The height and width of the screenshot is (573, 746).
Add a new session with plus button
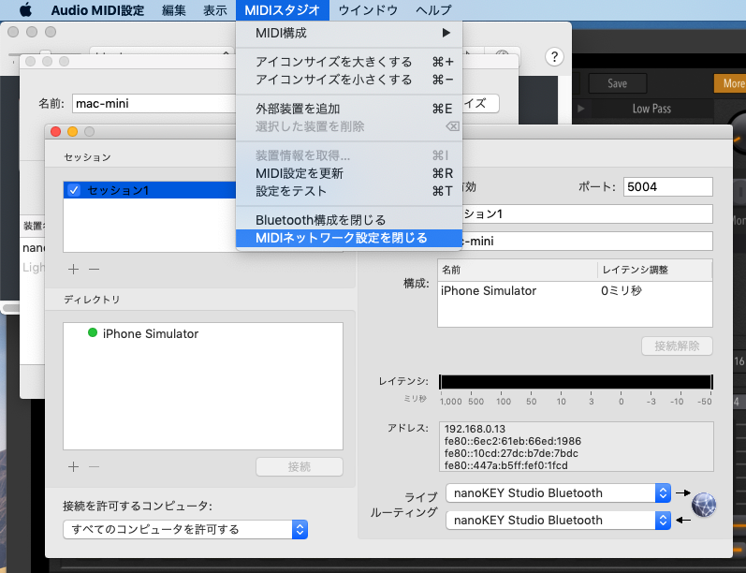(x=73, y=270)
